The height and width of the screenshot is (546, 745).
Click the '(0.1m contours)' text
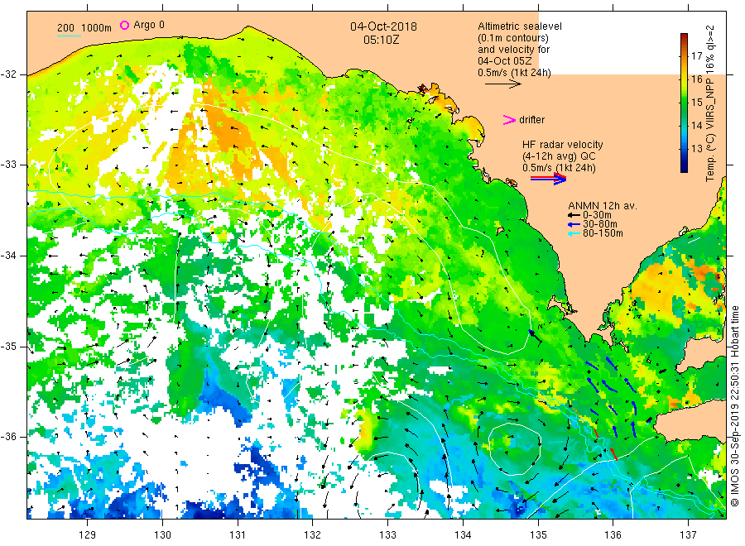point(512,38)
